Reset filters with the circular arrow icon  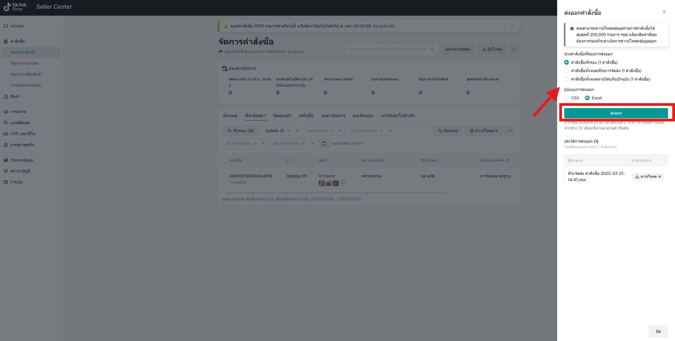[x=325, y=143]
